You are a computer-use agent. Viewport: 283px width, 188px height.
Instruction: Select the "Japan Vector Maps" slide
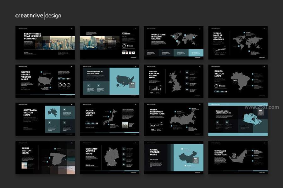109,119
